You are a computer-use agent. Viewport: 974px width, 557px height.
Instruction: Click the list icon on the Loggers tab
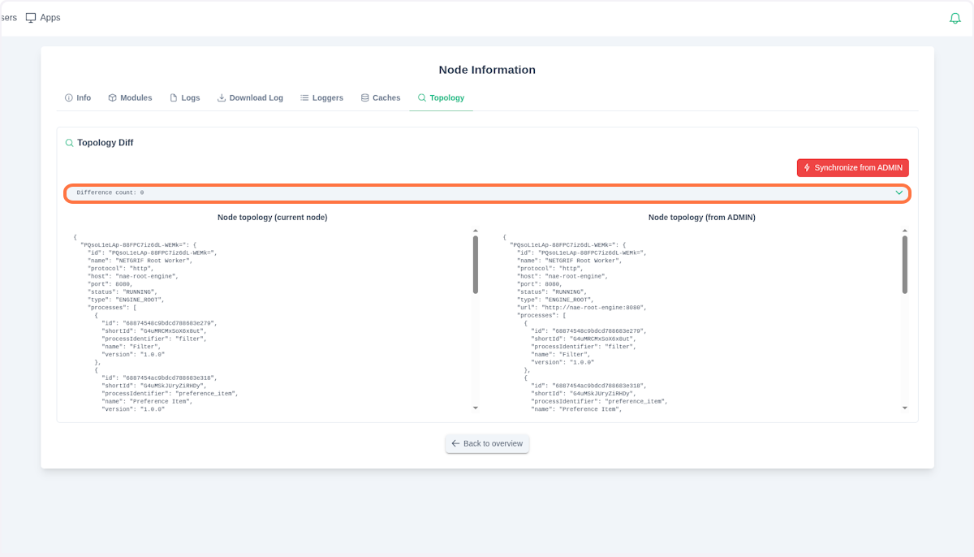point(304,97)
